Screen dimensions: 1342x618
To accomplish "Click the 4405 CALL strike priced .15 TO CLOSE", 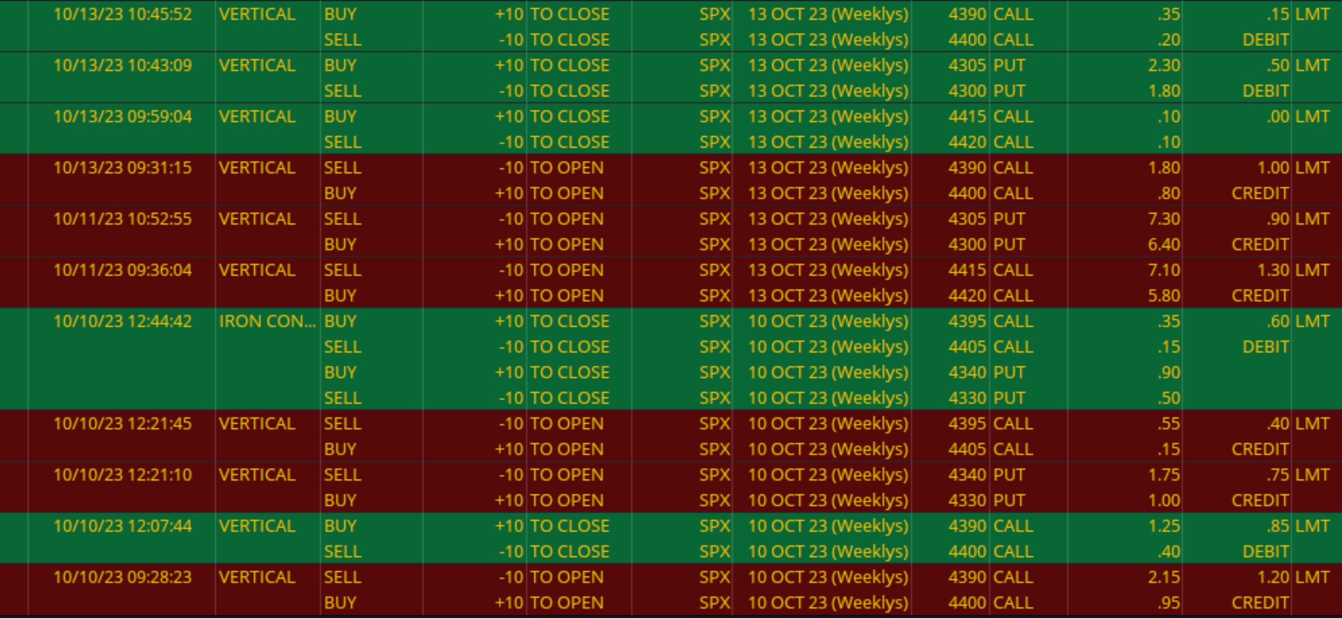I will (x=966, y=347).
